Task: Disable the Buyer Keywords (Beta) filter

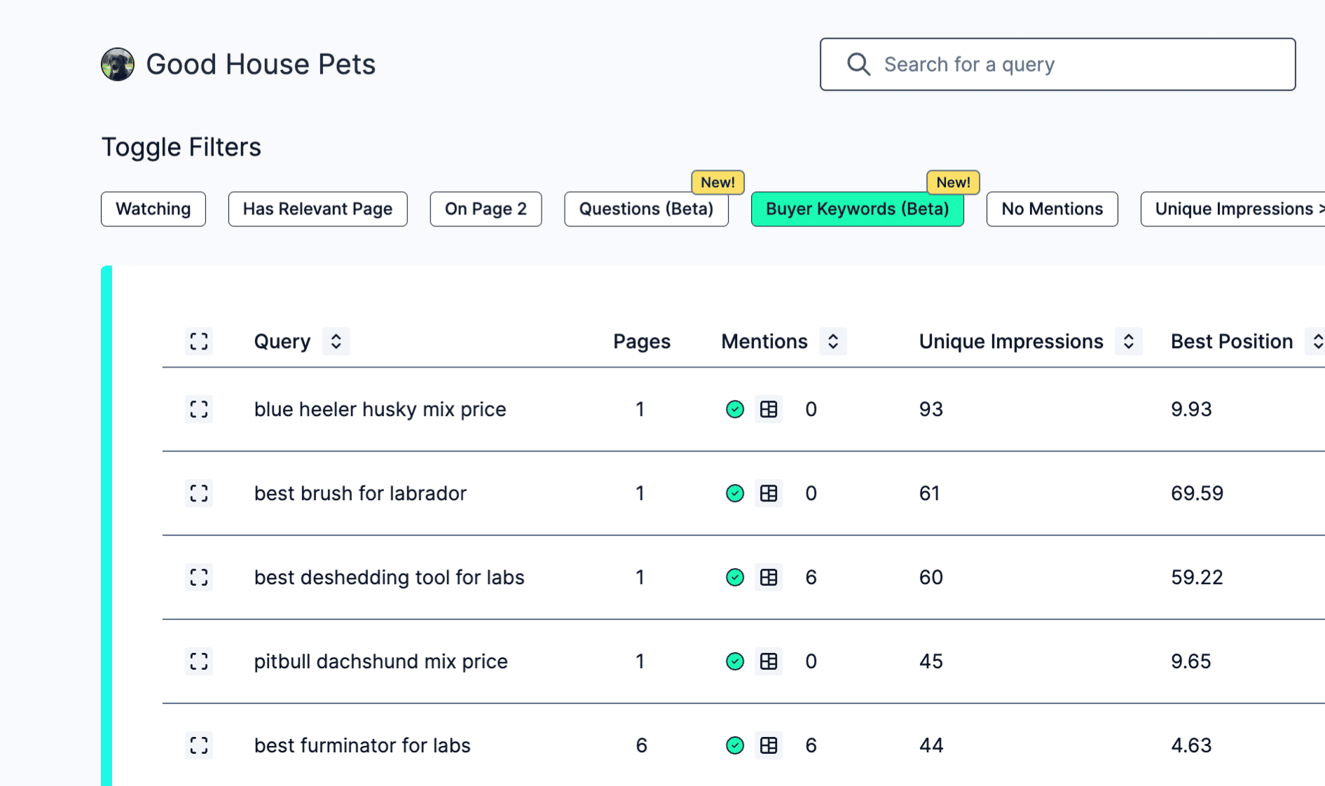Action: pos(857,209)
